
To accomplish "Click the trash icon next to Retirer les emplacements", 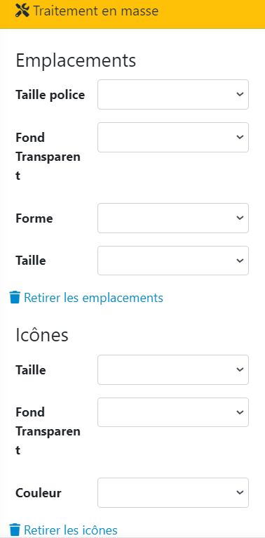I will tap(15, 298).
